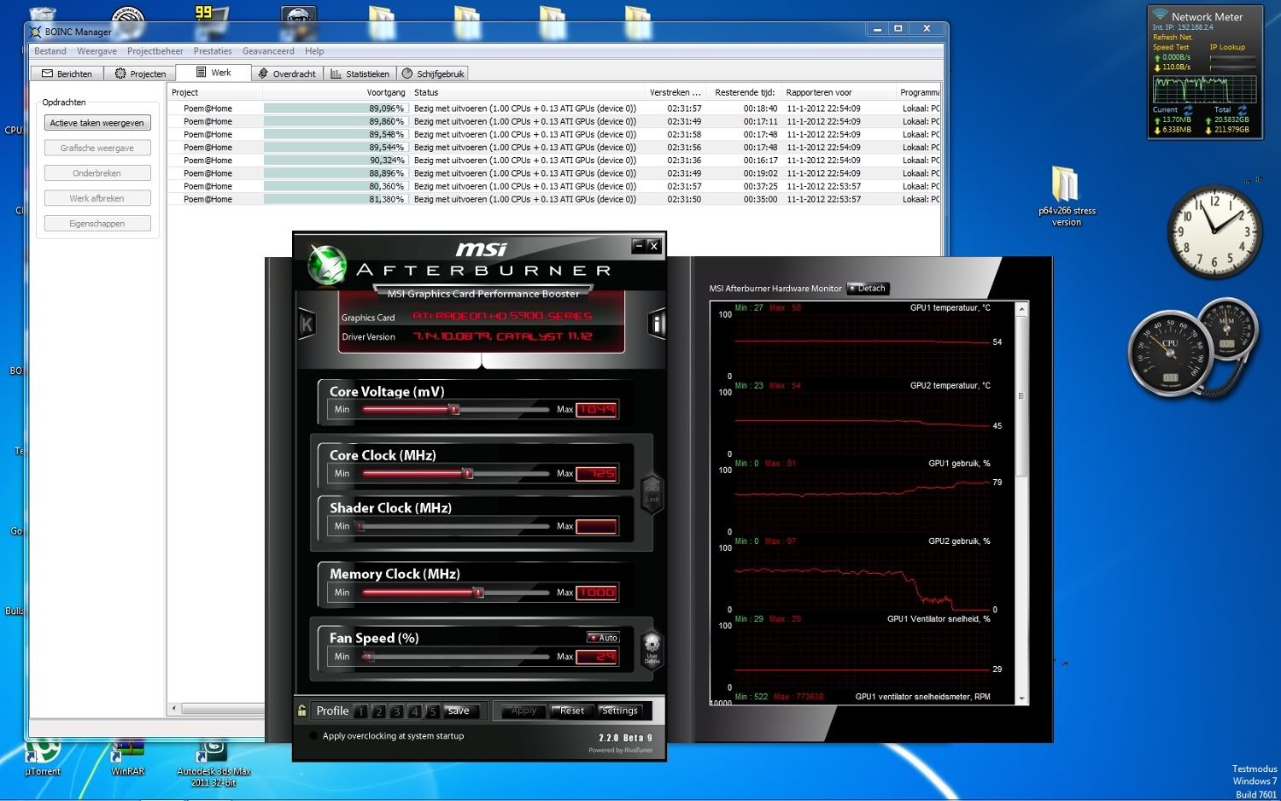Open the p64v266 stress version folder

pos(1066,196)
